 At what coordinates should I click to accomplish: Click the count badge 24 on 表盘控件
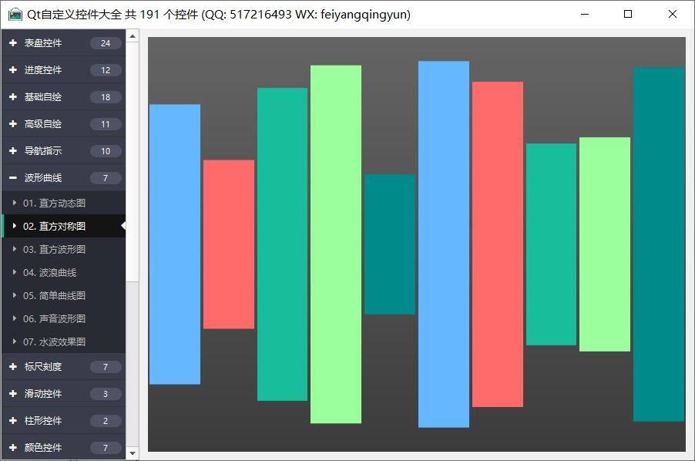106,43
